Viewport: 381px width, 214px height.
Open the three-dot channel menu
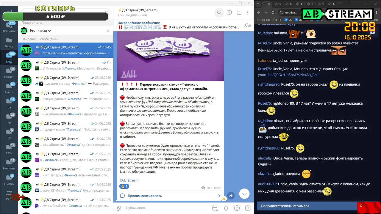(248, 13)
